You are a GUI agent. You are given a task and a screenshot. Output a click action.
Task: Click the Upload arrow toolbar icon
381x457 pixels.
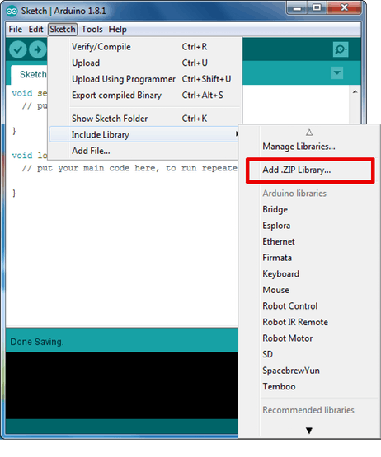pos(38,50)
